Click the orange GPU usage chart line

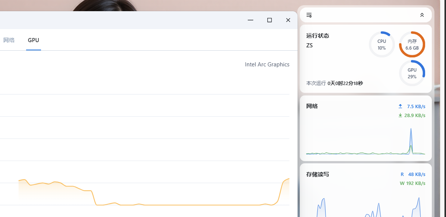click(x=154, y=192)
